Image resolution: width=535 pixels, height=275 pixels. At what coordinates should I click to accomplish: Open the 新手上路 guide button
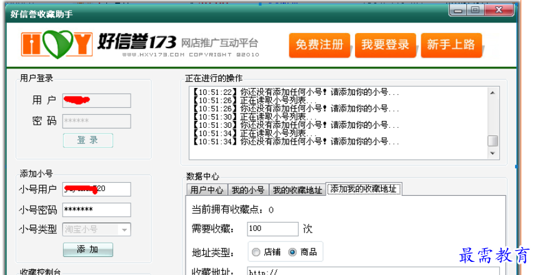point(451,45)
